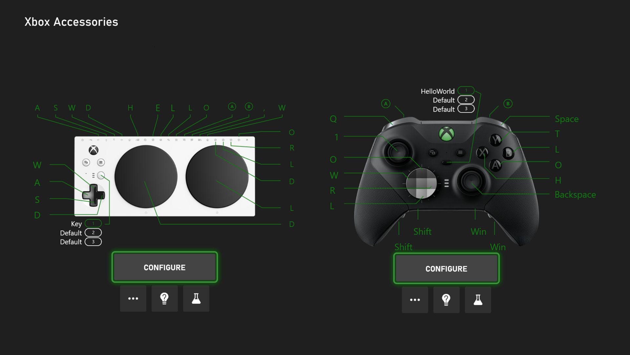Click the light bulb tips icon on Adaptive Controller
630x355 pixels.
click(164, 298)
